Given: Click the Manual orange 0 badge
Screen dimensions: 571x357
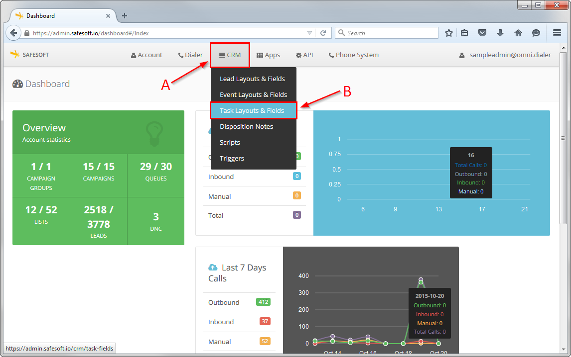Looking at the screenshot, I should (297, 195).
